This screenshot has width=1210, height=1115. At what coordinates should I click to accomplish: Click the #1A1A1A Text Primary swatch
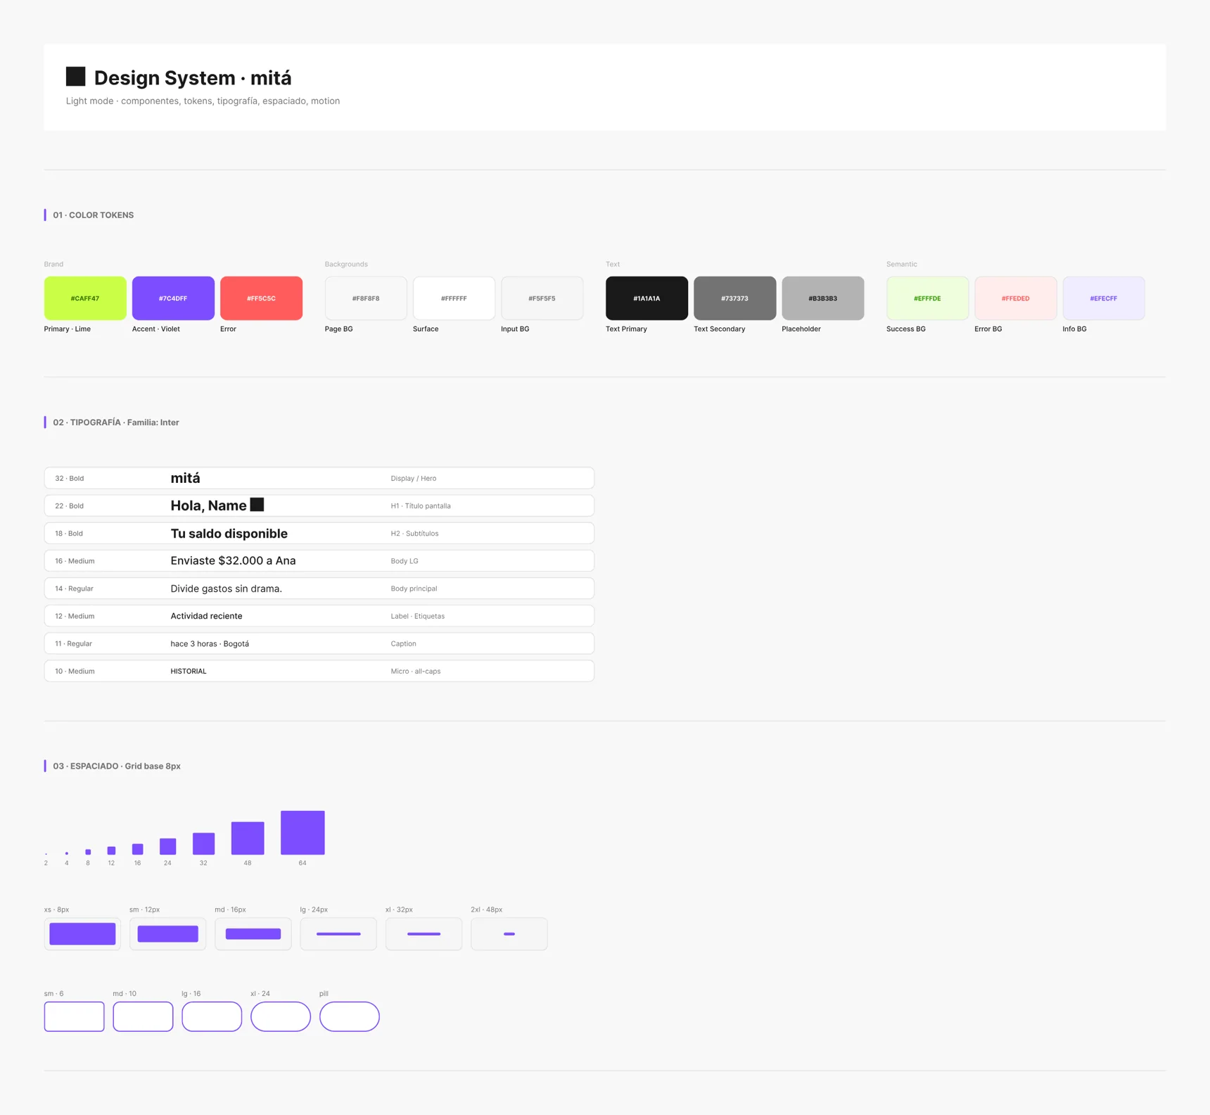[x=647, y=298]
